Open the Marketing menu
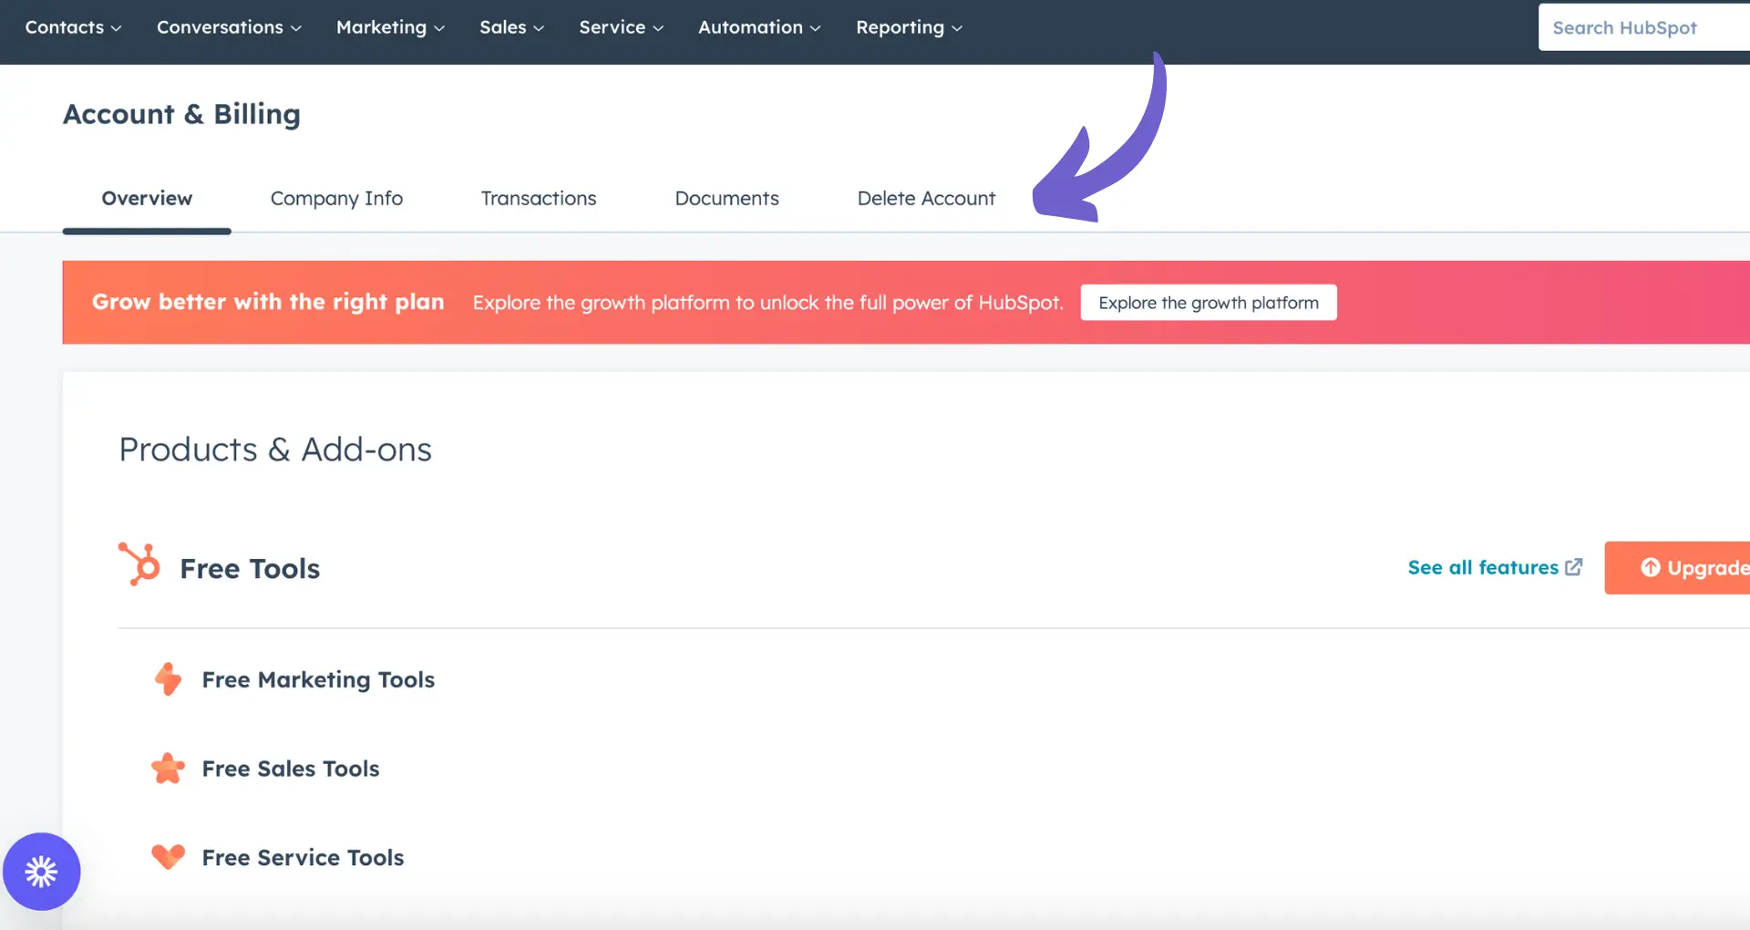This screenshot has width=1750, height=930. 390,27
